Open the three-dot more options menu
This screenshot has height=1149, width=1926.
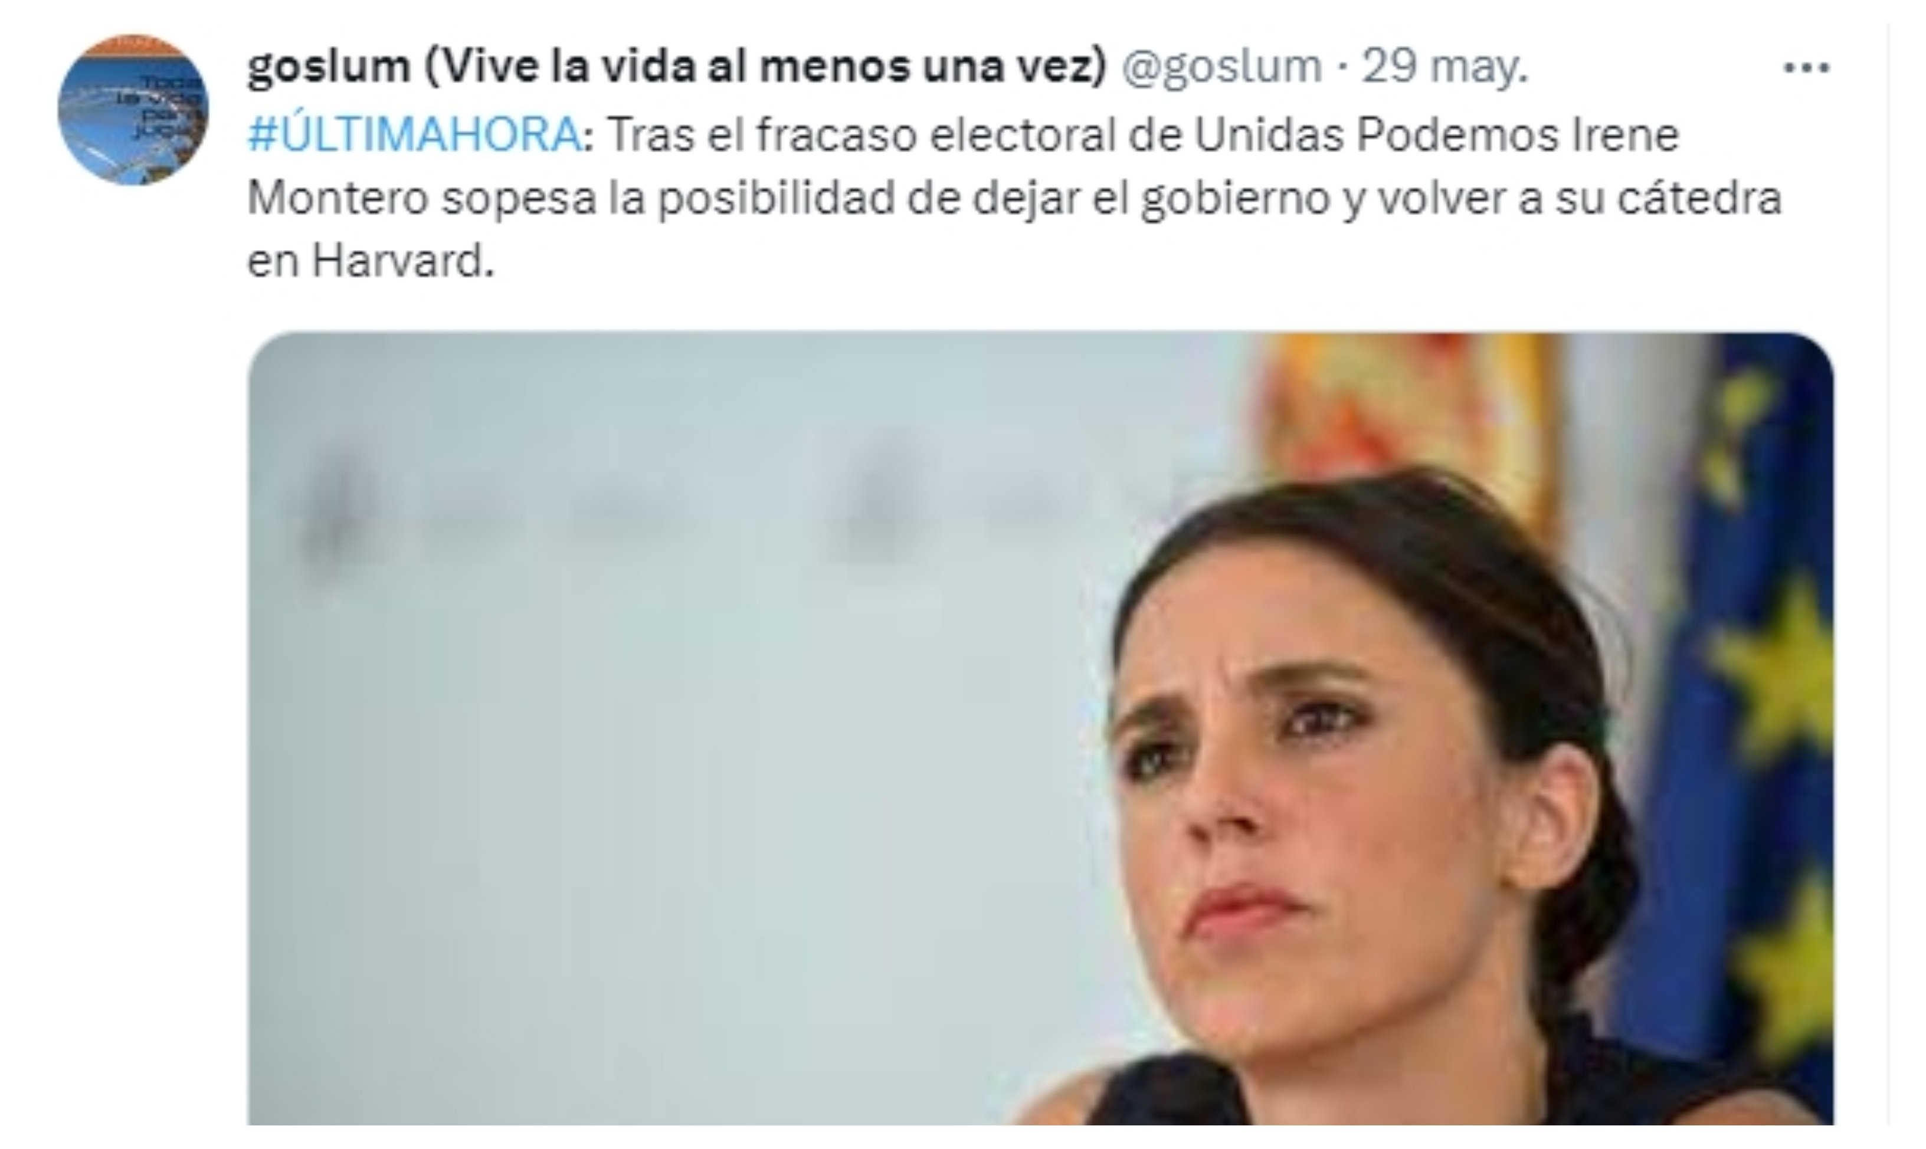click(x=1807, y=68)
